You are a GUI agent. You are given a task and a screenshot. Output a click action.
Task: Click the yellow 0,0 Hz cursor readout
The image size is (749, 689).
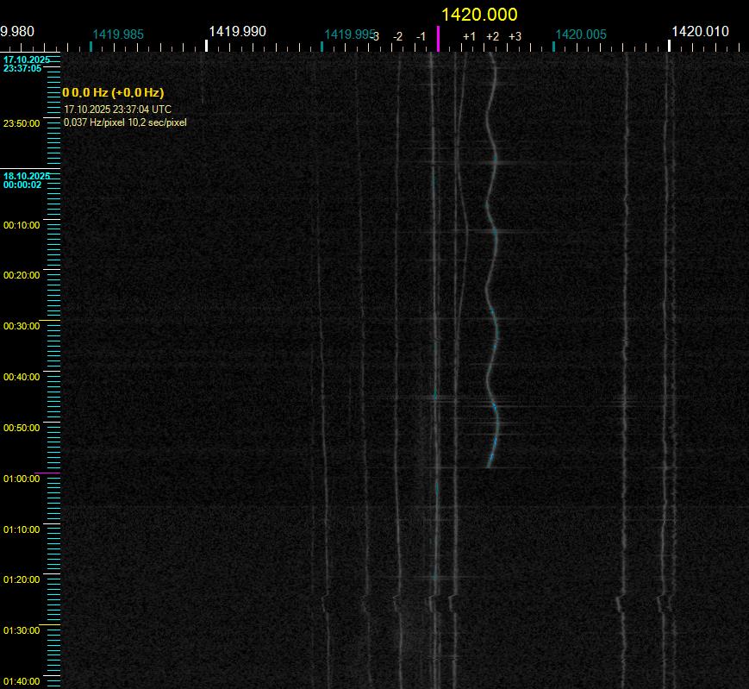pos(113,92)
